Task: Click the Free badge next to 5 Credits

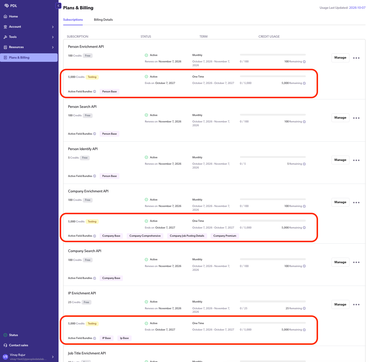Action: 85,158
